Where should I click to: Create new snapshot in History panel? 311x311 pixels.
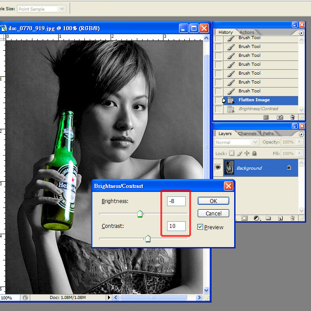(280, 117)
